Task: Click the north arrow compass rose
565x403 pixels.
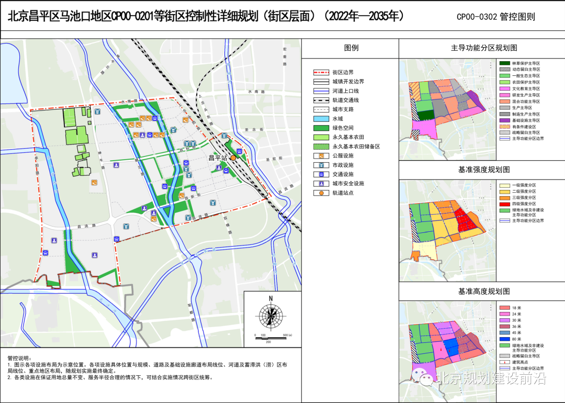Action: 270,315
